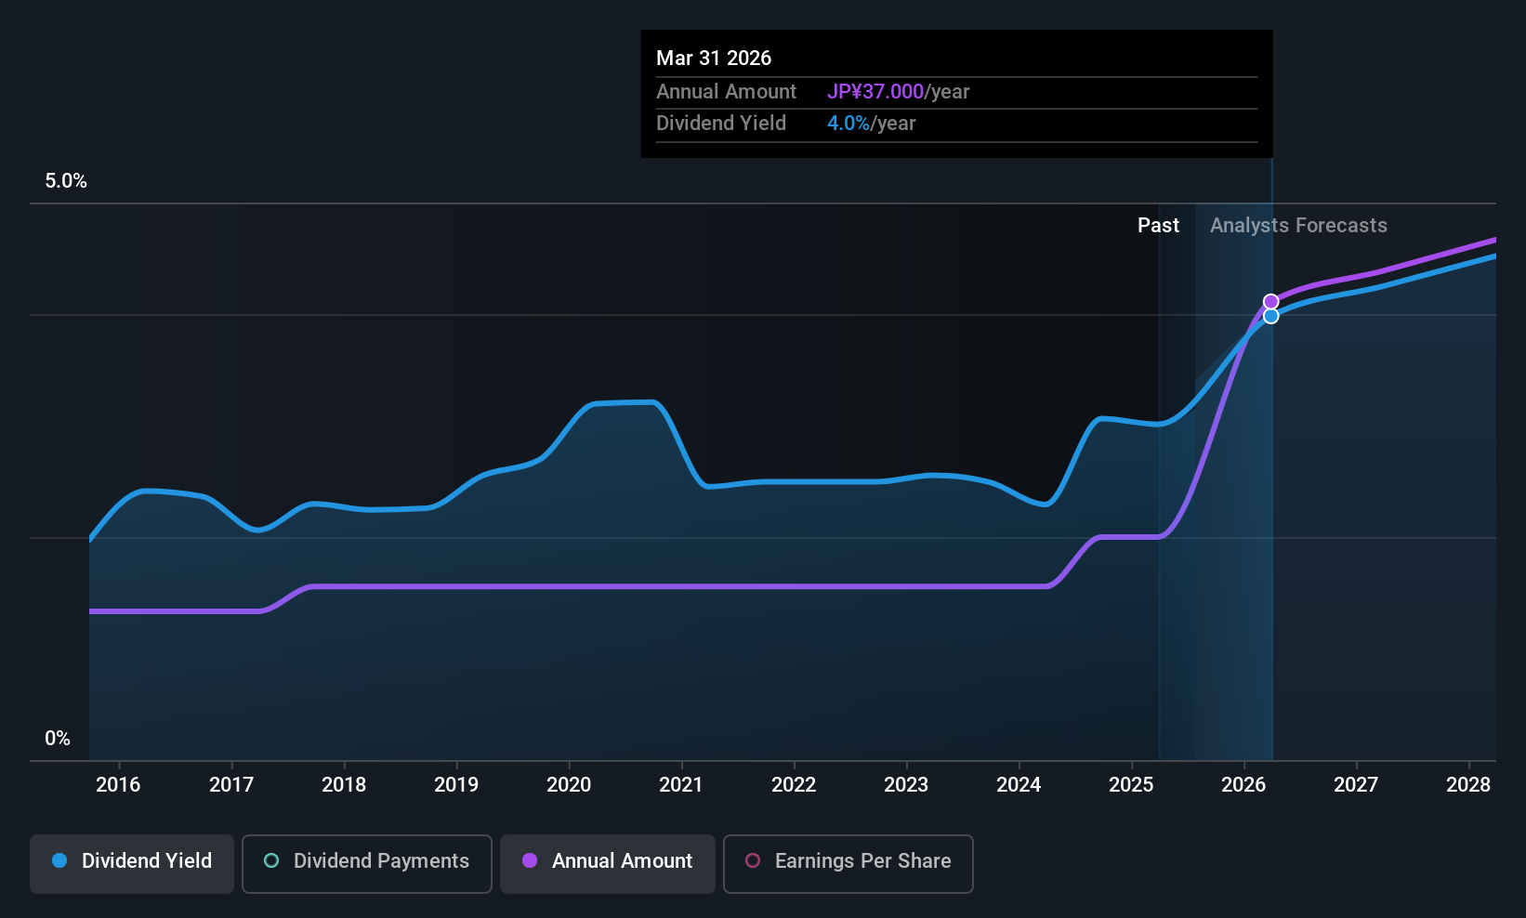Viewport: 1526px width, 918px height.
Task: Click the 2022 x-axis label
Action: coord(794,785)
